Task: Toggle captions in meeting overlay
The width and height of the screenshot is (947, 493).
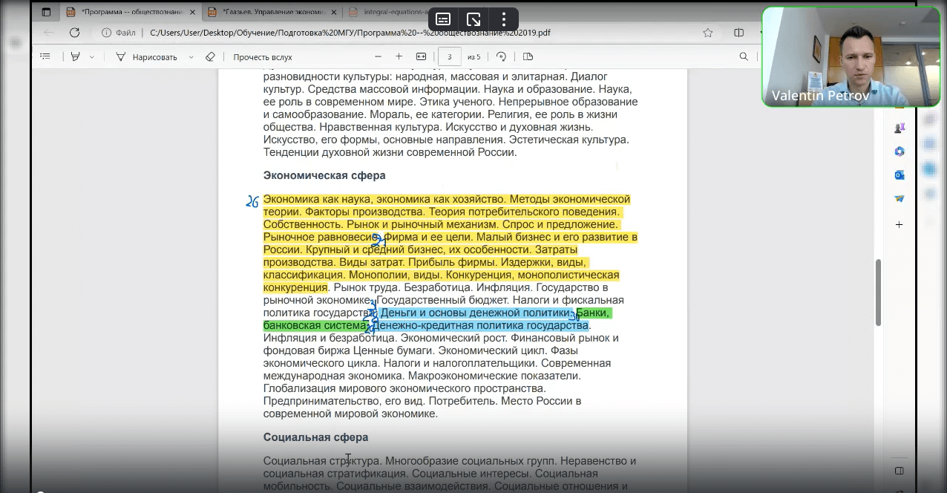Action: coord(443,19)
